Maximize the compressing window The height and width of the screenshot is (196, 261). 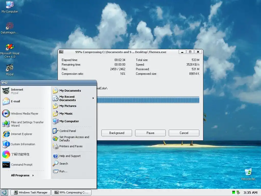tap(190, 52)
